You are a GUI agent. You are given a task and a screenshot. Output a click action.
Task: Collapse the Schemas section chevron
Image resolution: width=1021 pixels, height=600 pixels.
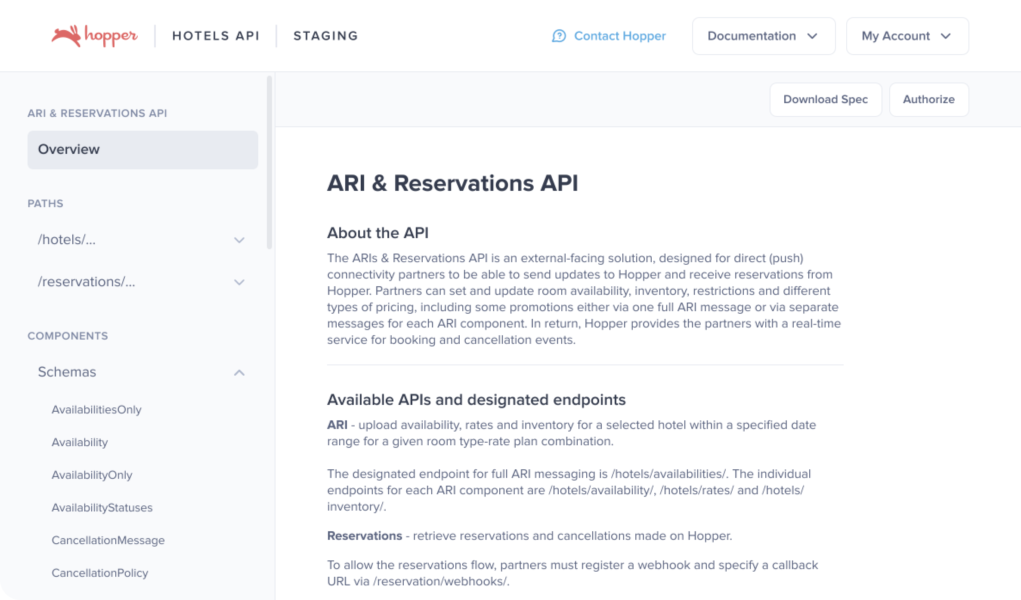239,372
